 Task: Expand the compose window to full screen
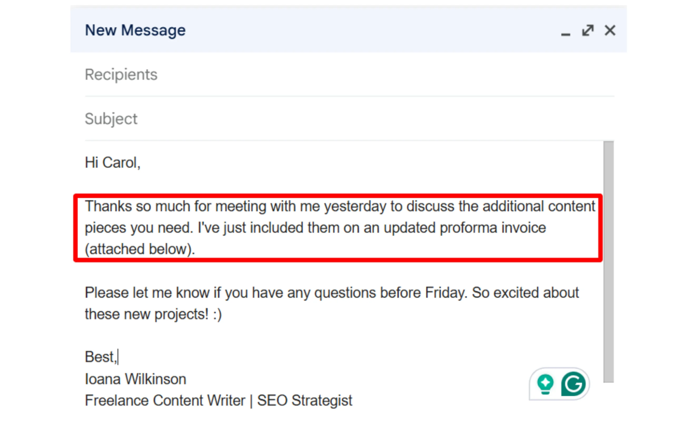(x=588, y=30)
